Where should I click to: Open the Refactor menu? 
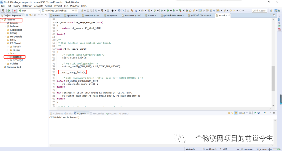[x=27, y=6]
